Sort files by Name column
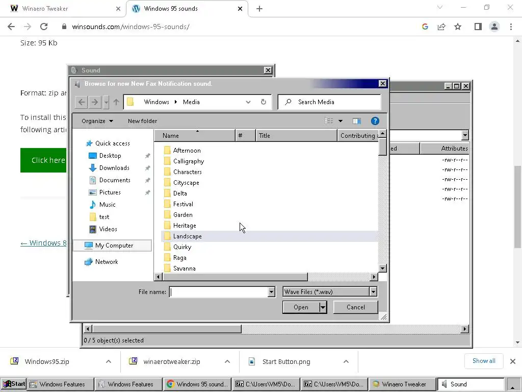The height and width of the screenshot is (392, 522). tap(195, 136)
